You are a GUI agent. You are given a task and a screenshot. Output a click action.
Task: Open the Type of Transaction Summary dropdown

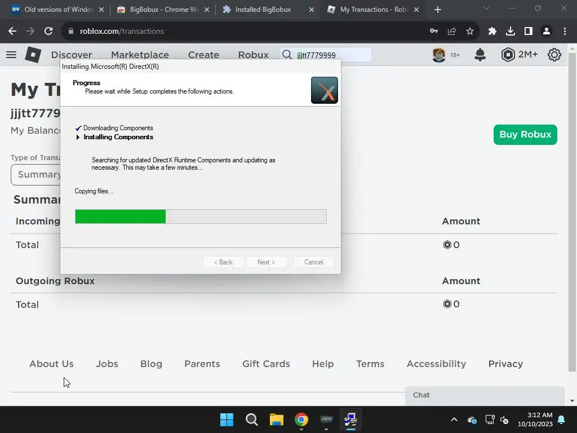pos(36,175)
